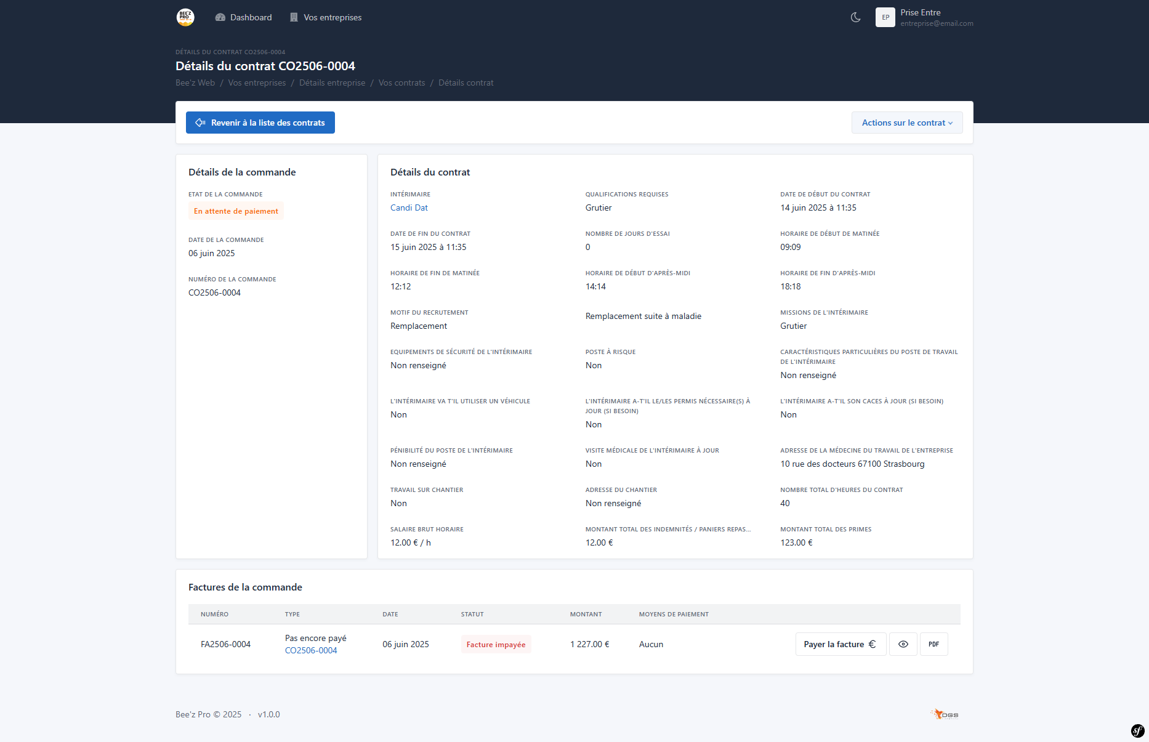Click the MONTANT column header
This screenshot has height=742, width=1149.
pos(586,614)
